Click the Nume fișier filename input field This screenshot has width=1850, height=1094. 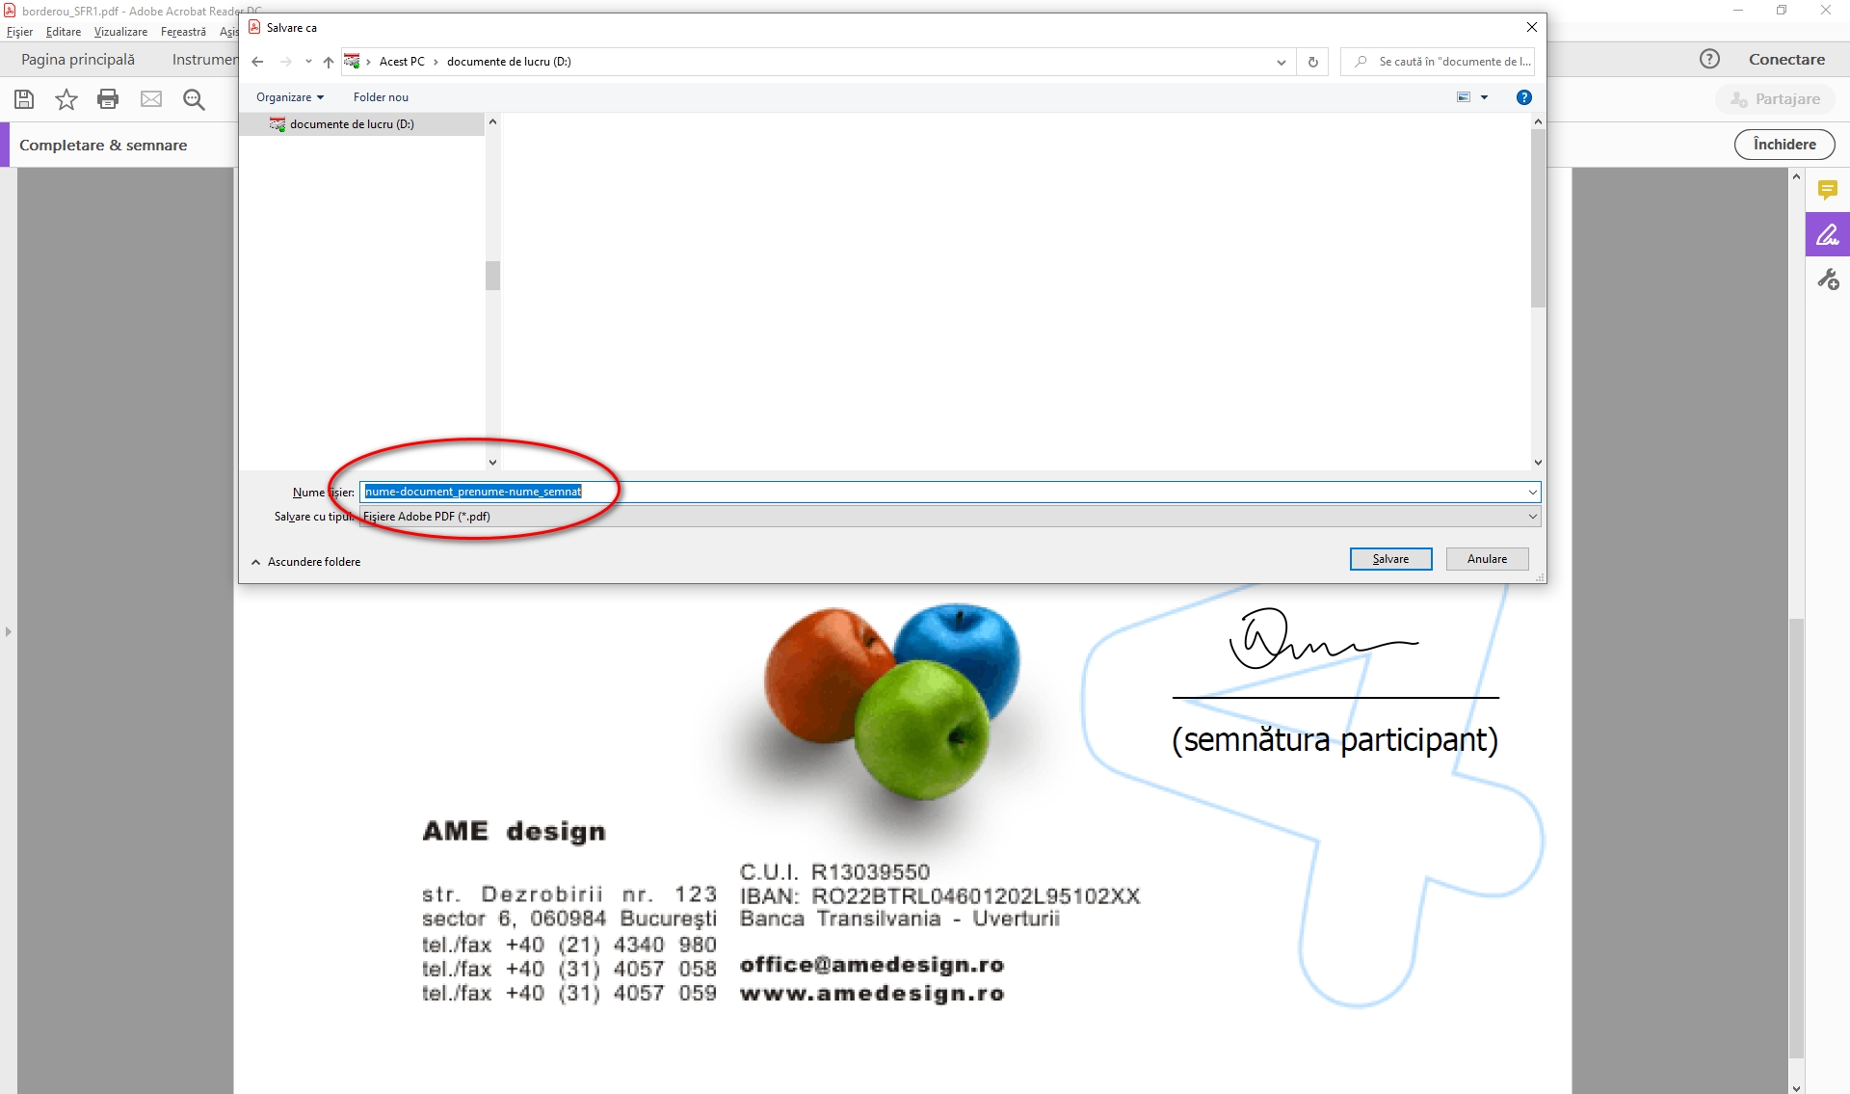click(x=949, y=493)
